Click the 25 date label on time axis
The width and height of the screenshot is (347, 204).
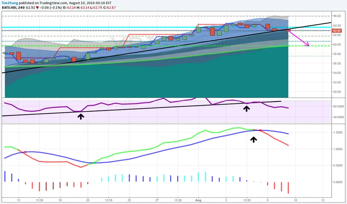pos(130,200)
